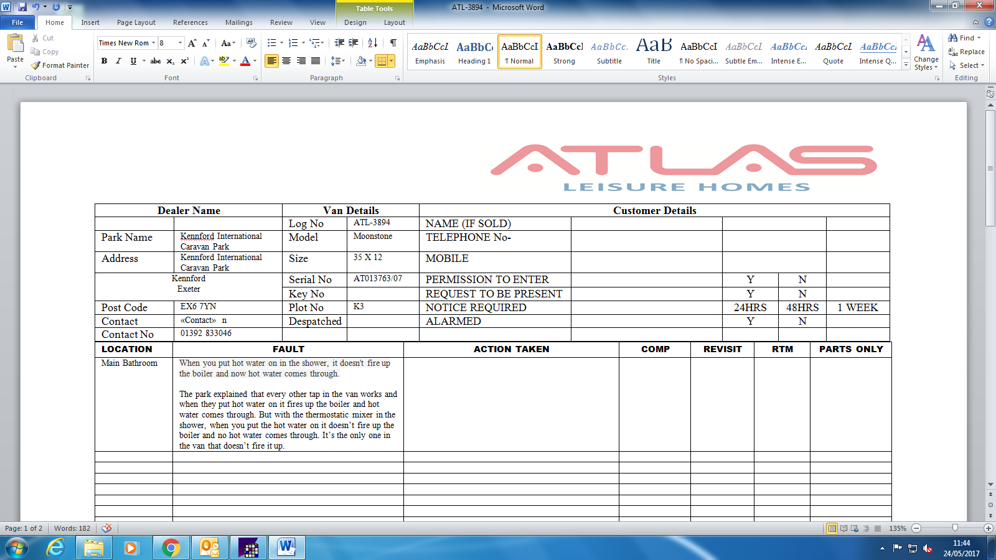
Task: Click the Copy command in Clipboard group
Action: tap(45, 52)
